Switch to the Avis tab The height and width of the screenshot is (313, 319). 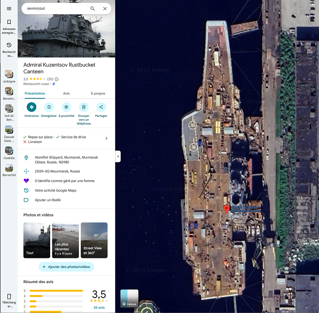point(67,93)
